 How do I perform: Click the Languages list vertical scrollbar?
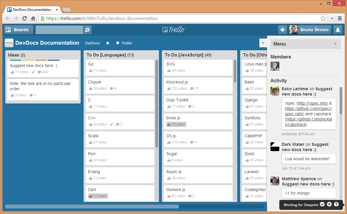(x=157, y=103)
